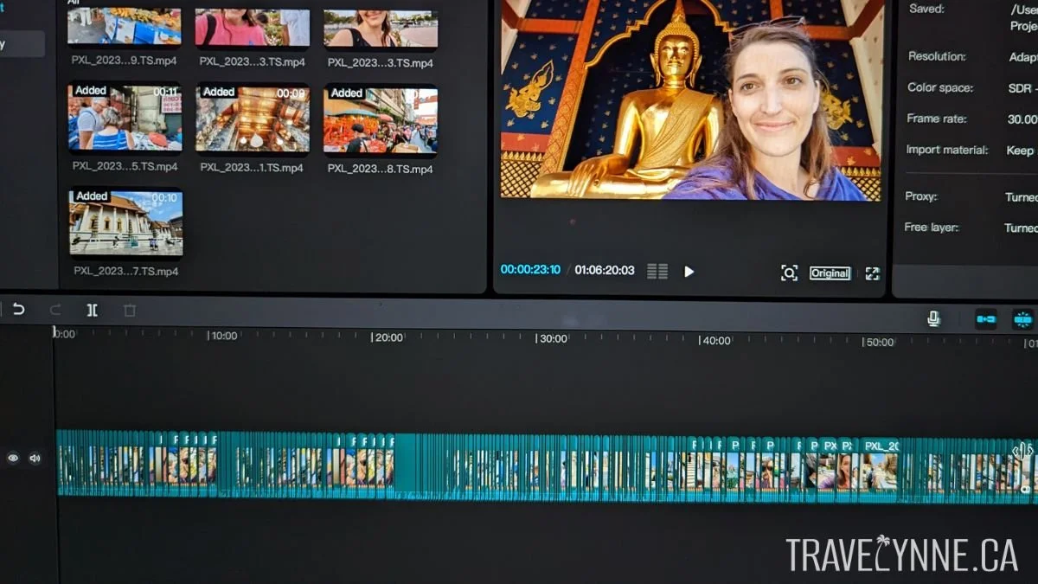Select media clip PXL_2023...1.TS.mp4 thumbnail
1038x584 pixels.
[253, 118]
